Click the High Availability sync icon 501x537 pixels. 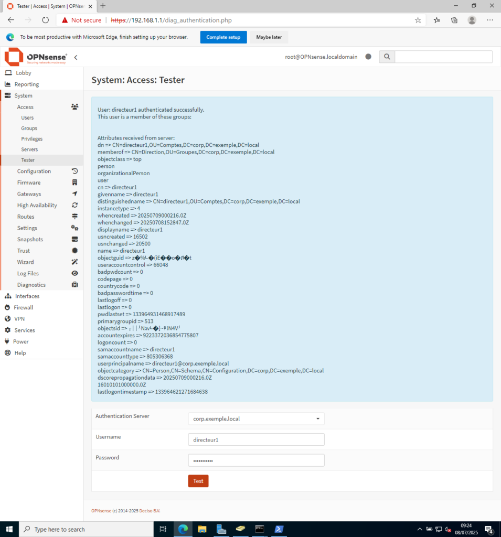tap(74, 205)
